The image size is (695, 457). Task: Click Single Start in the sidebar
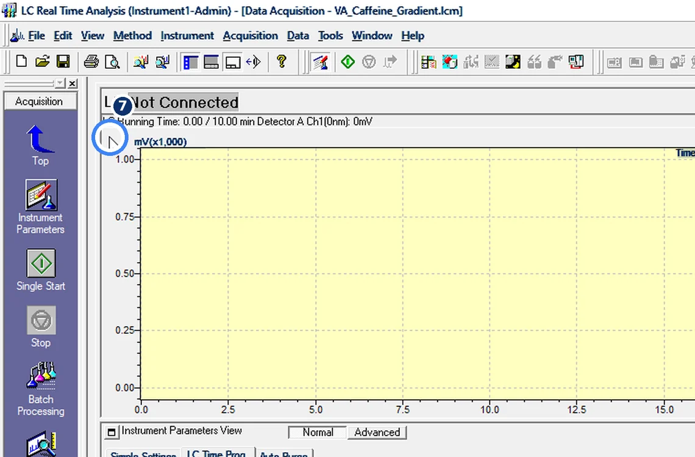(x=41, y=270)
